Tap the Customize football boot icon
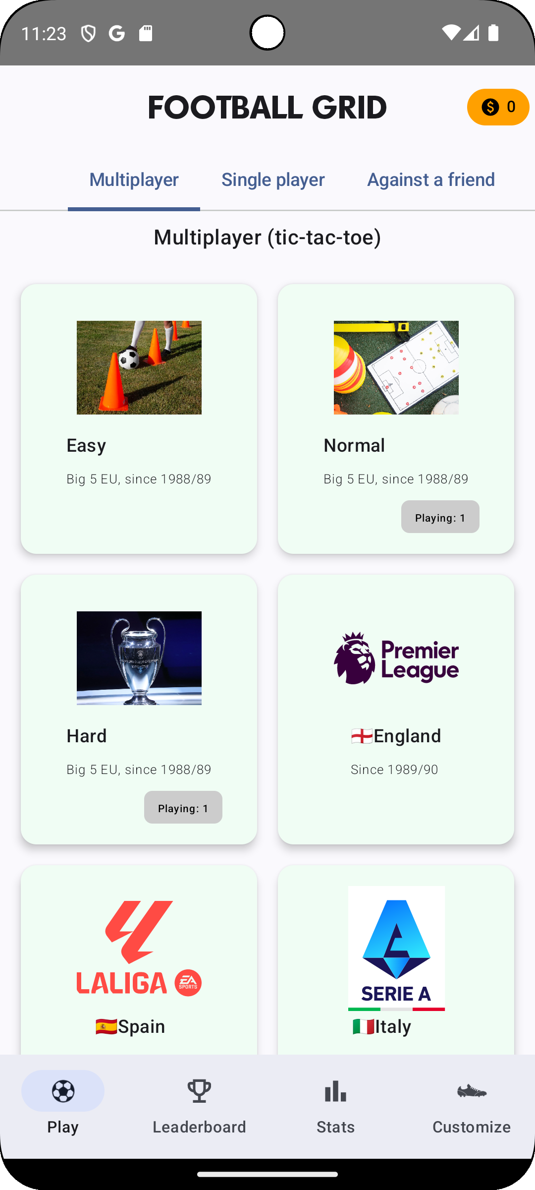Screen dimensions: 535x1190 click(472, 1091)
